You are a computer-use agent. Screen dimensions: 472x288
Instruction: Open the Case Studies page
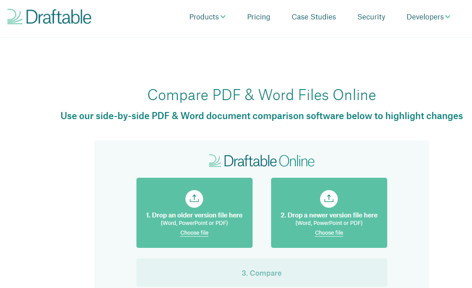pos(313,17)
